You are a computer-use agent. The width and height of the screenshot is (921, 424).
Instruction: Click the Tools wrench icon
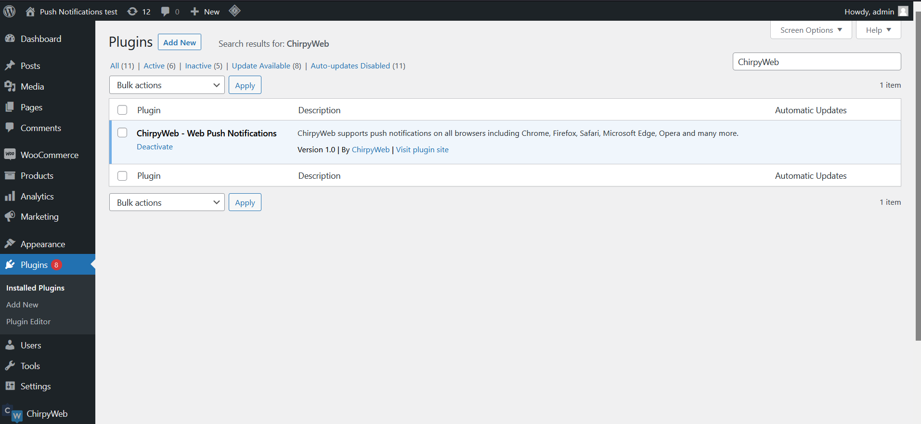coord(10,366)
